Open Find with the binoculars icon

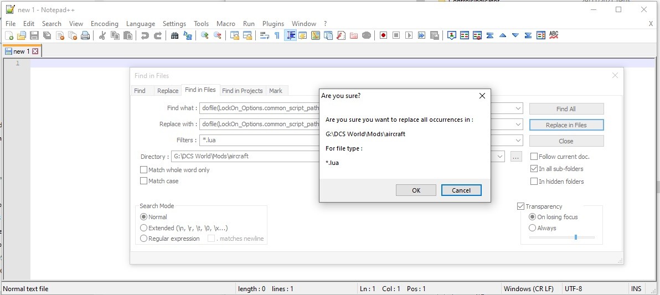(x=174, y=36)
